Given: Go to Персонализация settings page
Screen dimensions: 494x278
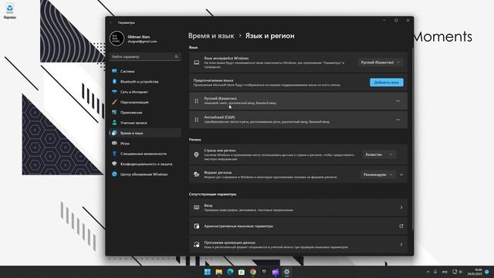Looking at the screenshot, I should [x=146, y=102].
